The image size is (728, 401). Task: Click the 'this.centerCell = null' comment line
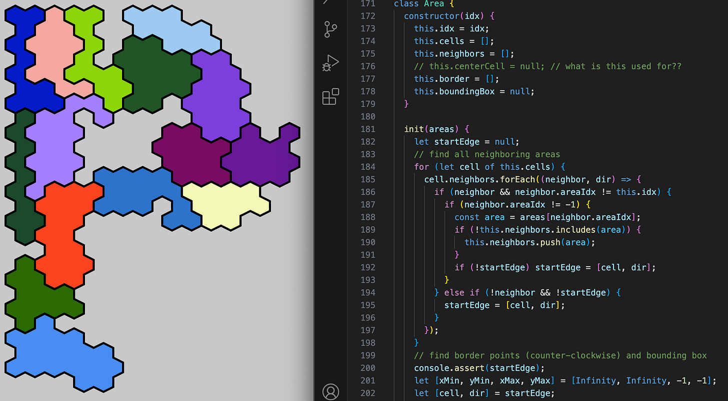(x=547, y=66)
